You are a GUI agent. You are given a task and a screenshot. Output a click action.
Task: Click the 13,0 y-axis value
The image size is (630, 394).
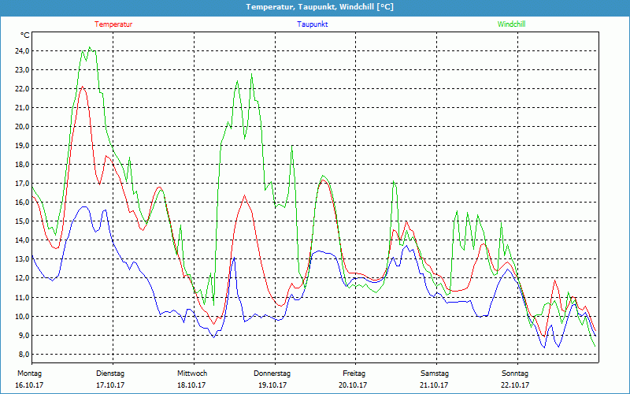coord(22,259)
